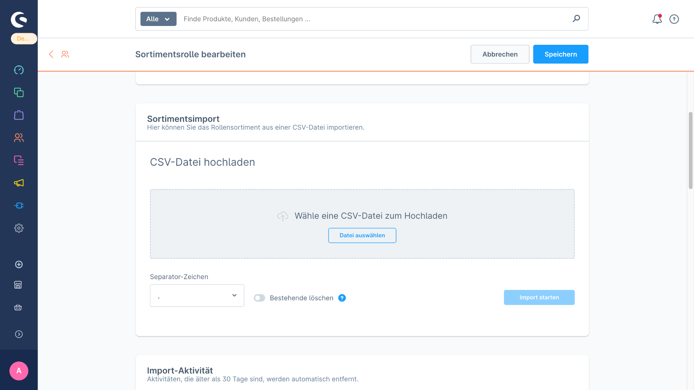Open the Extensions plug icon
Screen dimensions: 694x390
click(x=19, y=205)
